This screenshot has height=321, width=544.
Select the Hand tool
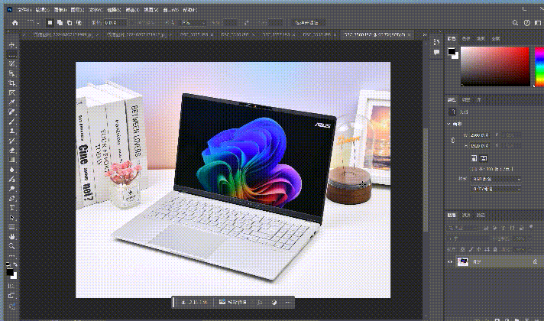point(11,237)
